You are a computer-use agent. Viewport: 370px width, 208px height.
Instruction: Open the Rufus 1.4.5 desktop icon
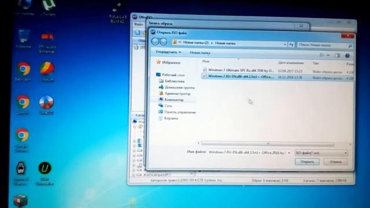click(x=117, y=12)
